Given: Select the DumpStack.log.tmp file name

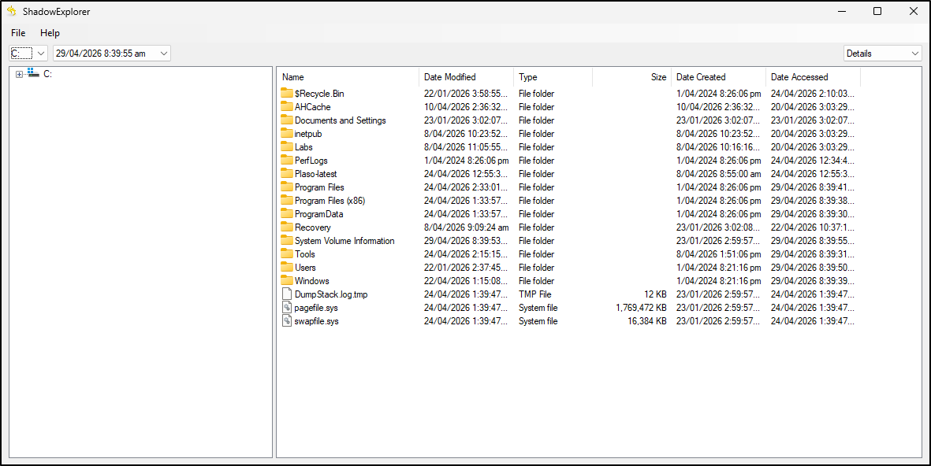Looking at the screenshot, I should click(x=331, y=294).
